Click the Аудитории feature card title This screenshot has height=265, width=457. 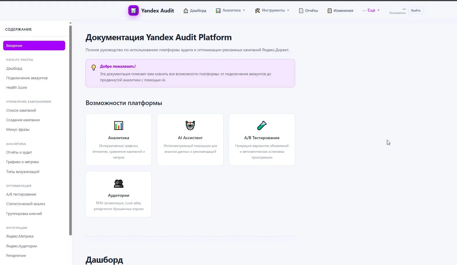119,196
